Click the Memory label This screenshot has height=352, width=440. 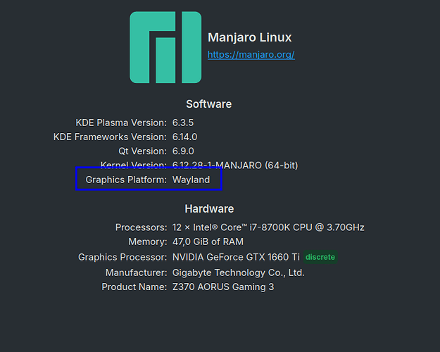(x=148, y=241)
